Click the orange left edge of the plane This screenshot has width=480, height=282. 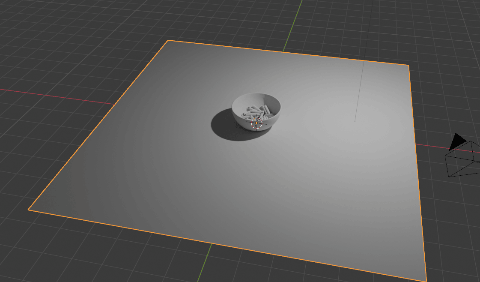click(98, 125)
